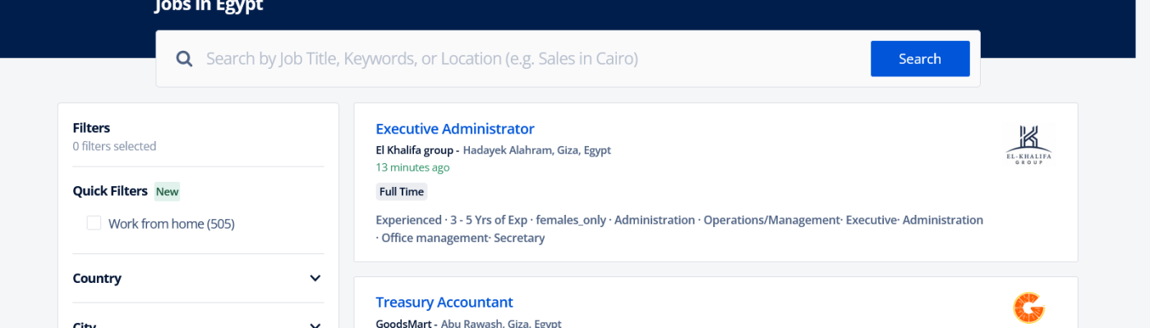Click the magnifying glass search icon
Viewport: 1150px width, 328px height.
pos(184,59)
